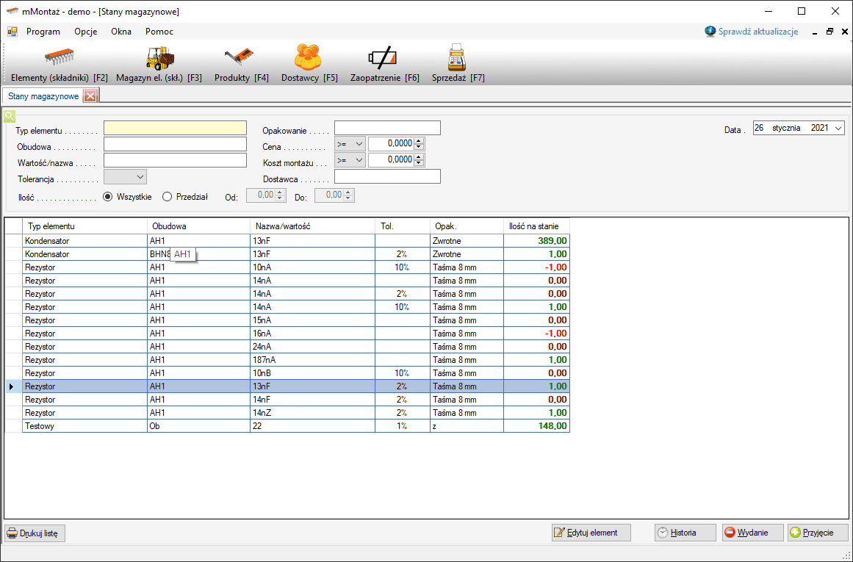Click the Edytuj element button

coord(591,533)
